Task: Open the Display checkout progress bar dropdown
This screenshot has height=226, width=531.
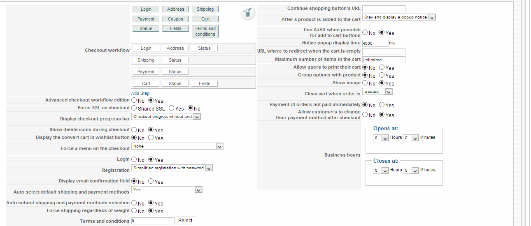Action: click(166, 117)
